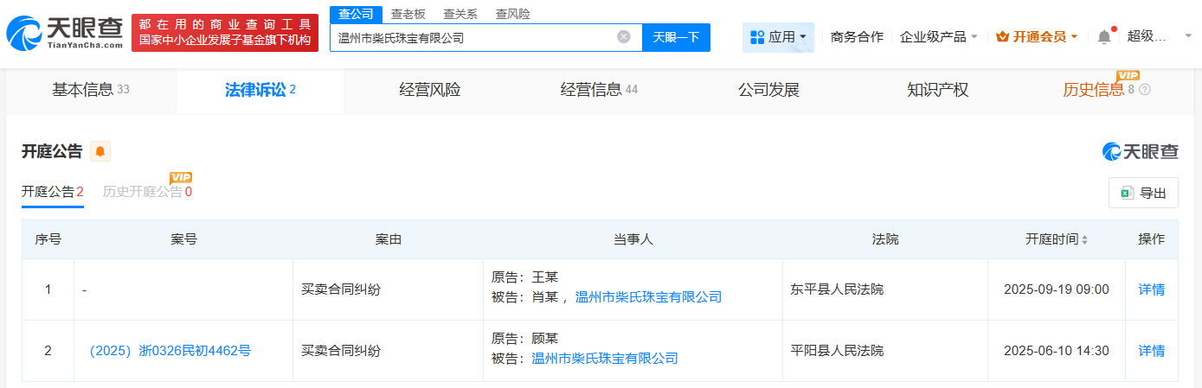The height and width of the screenshot is (388, 1202).
Task: Click 买卖合同纠纷 in row 1
Action: point(340,289)
